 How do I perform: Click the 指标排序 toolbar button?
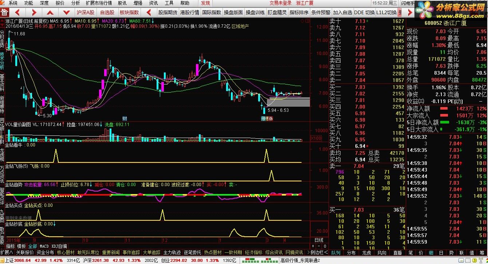pos(299,12)
